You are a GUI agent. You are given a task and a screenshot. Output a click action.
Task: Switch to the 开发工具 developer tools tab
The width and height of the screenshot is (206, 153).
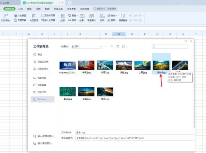(x=58, y=9)
